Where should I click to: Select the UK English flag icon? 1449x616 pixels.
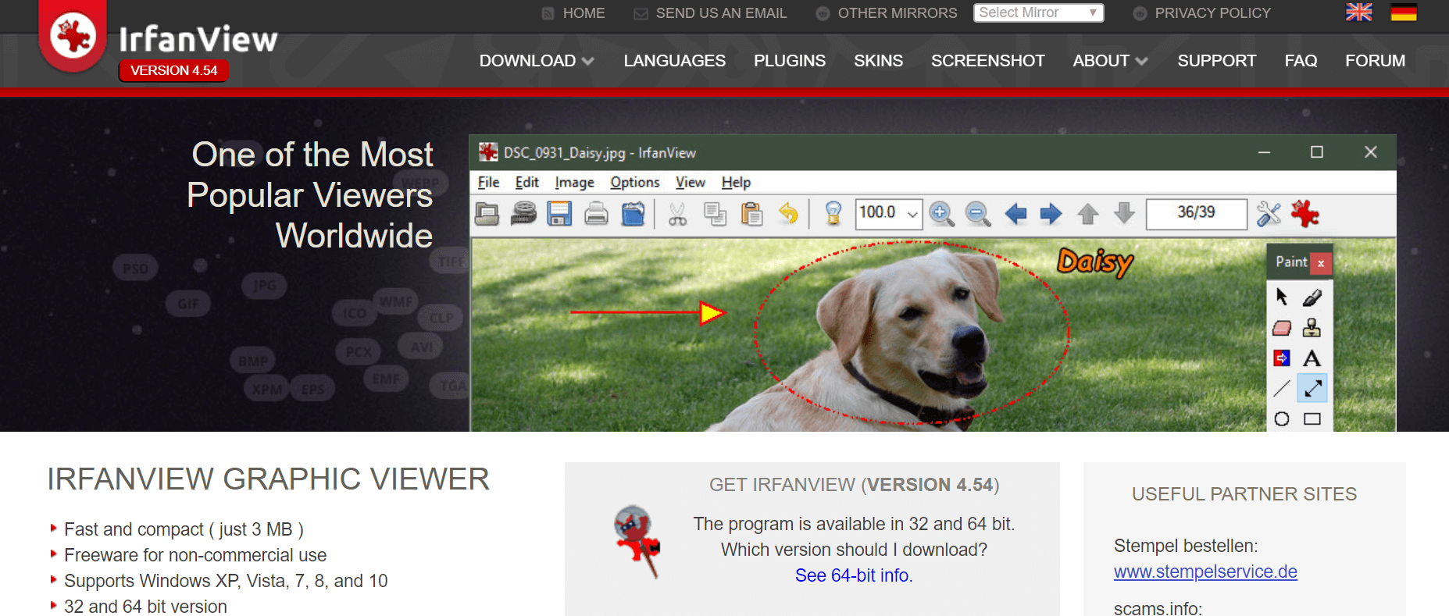1358,12
